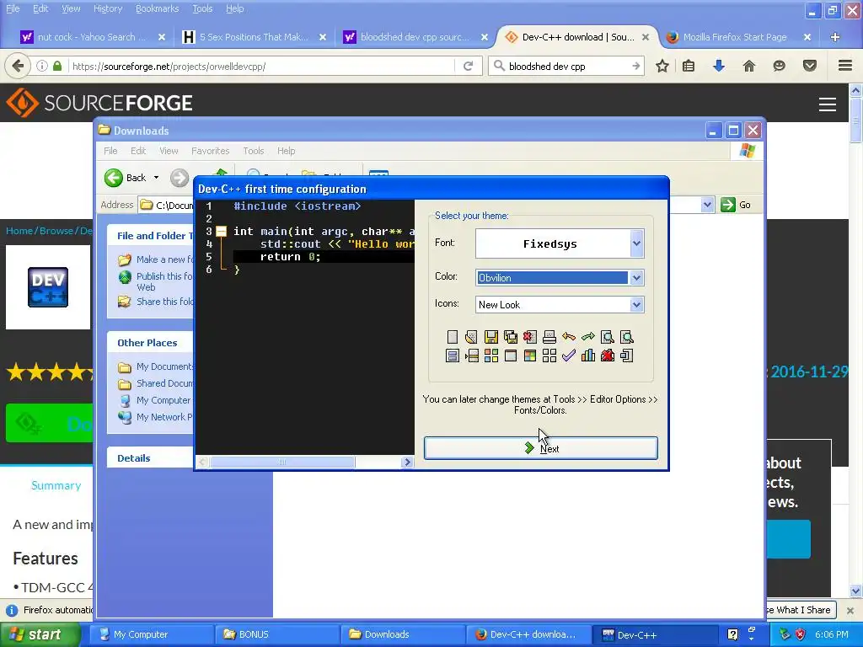Viewport: 863px width, 647px height.
Task: Open Firefox Tools menu
Action: coord(202,8)
